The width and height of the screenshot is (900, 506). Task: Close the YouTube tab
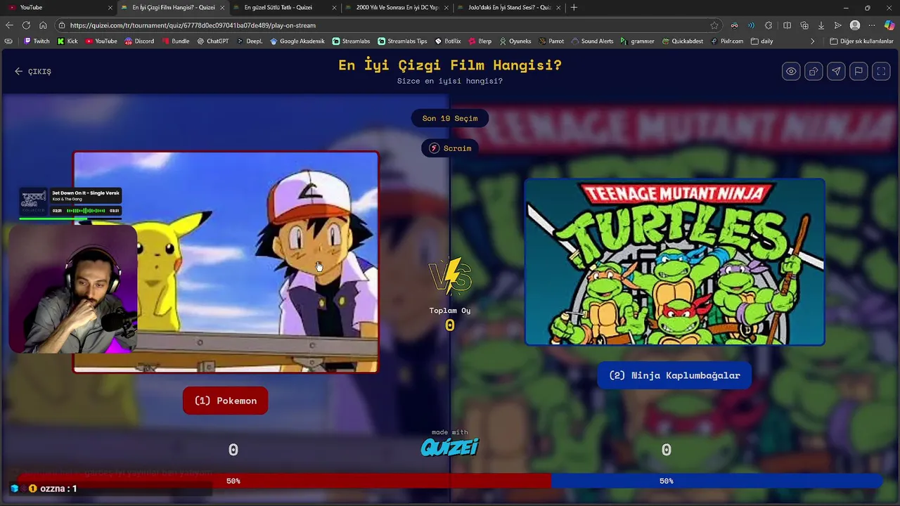110,8
